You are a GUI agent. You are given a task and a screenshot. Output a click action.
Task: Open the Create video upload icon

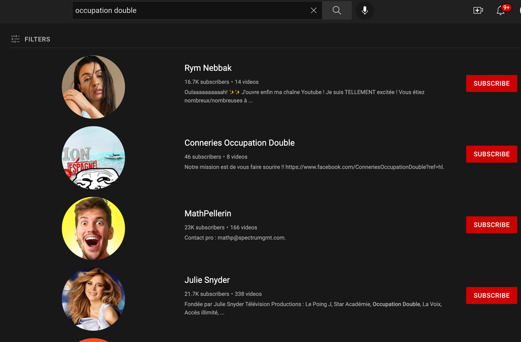click(478, 10)
